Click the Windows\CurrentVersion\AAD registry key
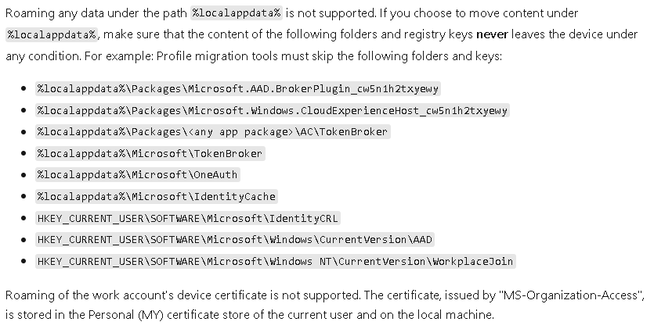This screenshot has height=329, width=654. (x=235, y=239)
